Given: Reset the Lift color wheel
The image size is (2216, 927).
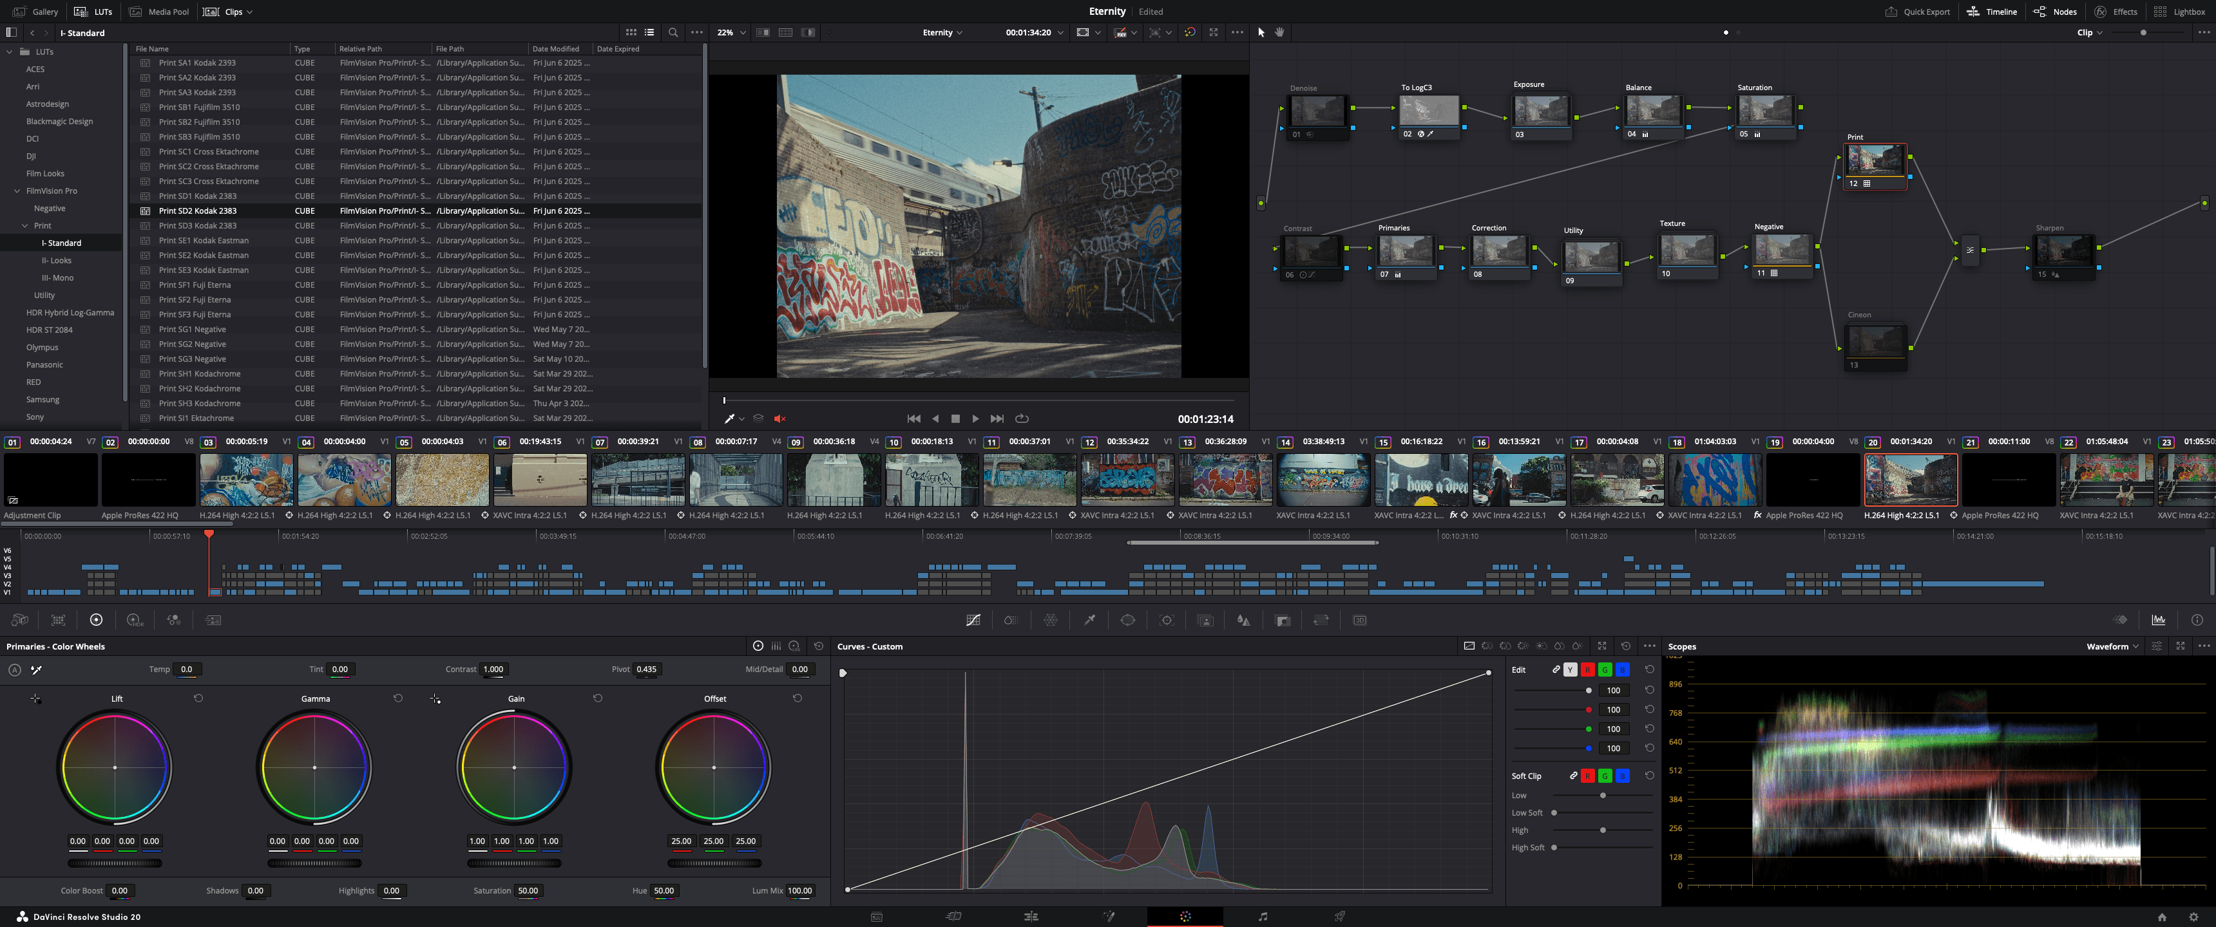Looking at the screenshot, I should point(198,698).
